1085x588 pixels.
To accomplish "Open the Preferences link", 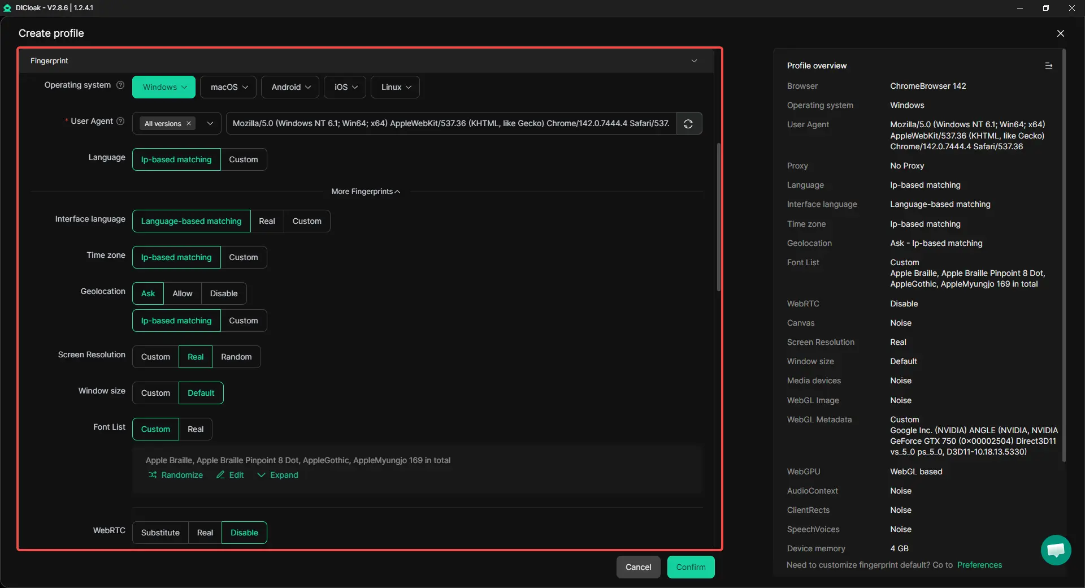I will [x=979, y=565].
